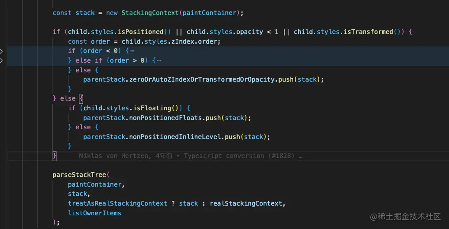Viewport: 449px width, 229px height.
Task: Click 'zeroOrAutoZIndexOrTransformedOrOpacity' property
Action: pos(202,79)
